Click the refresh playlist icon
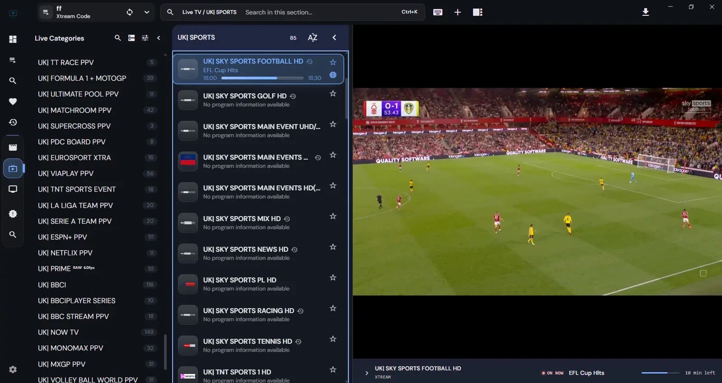The height and width of the screenshot is (383, 722). click(130, 12)
